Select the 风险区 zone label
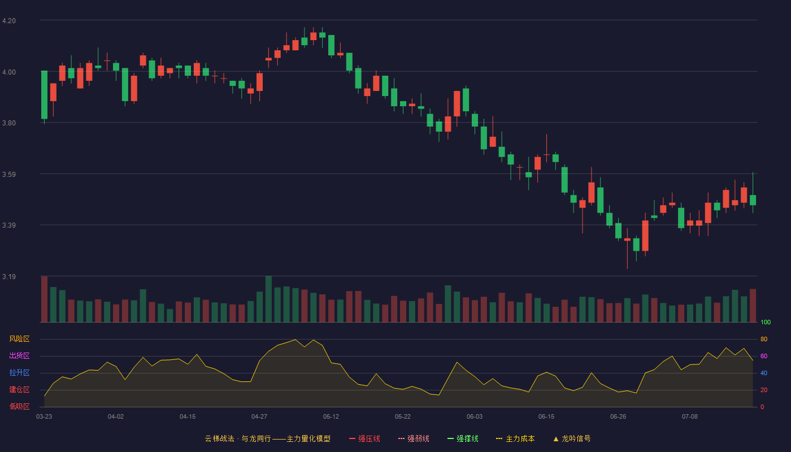 19,339
